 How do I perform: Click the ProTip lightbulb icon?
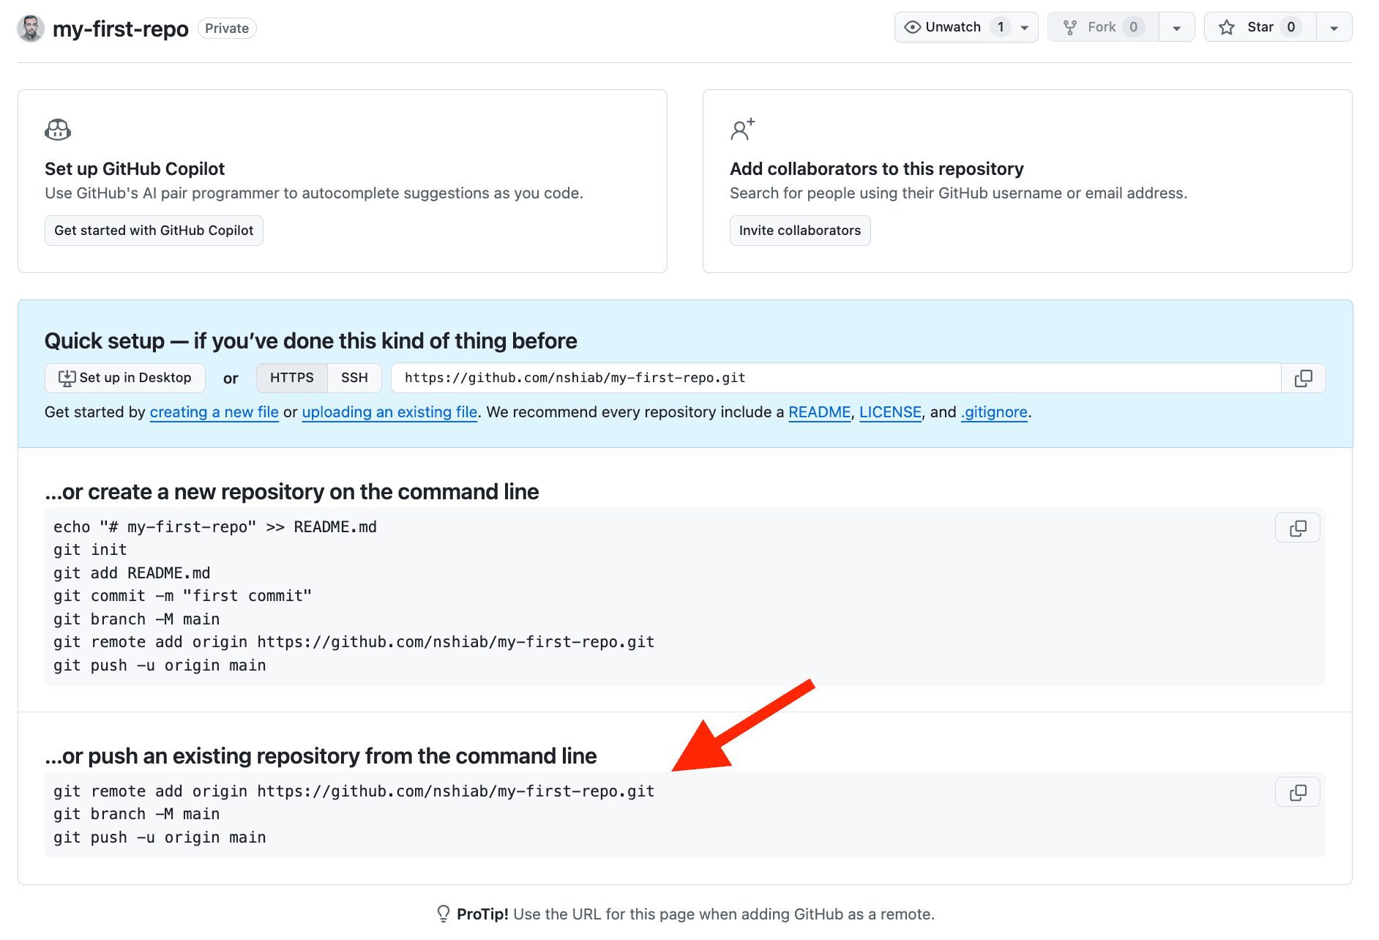click(x=444, y=913)
